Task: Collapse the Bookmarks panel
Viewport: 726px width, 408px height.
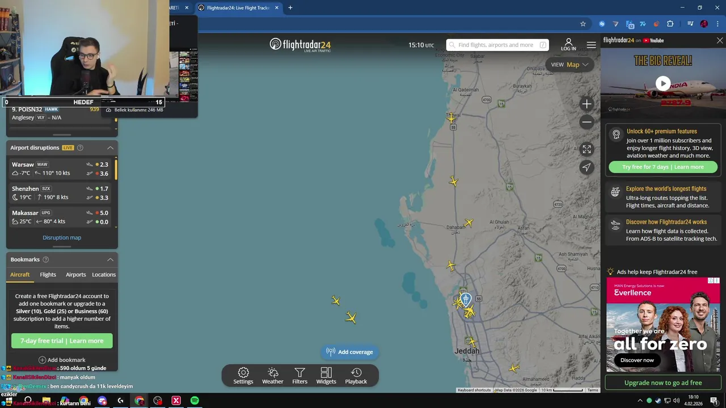Action: 110,260
